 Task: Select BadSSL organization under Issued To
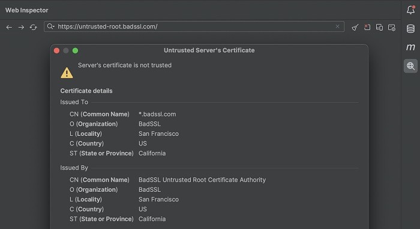[149, 124]
